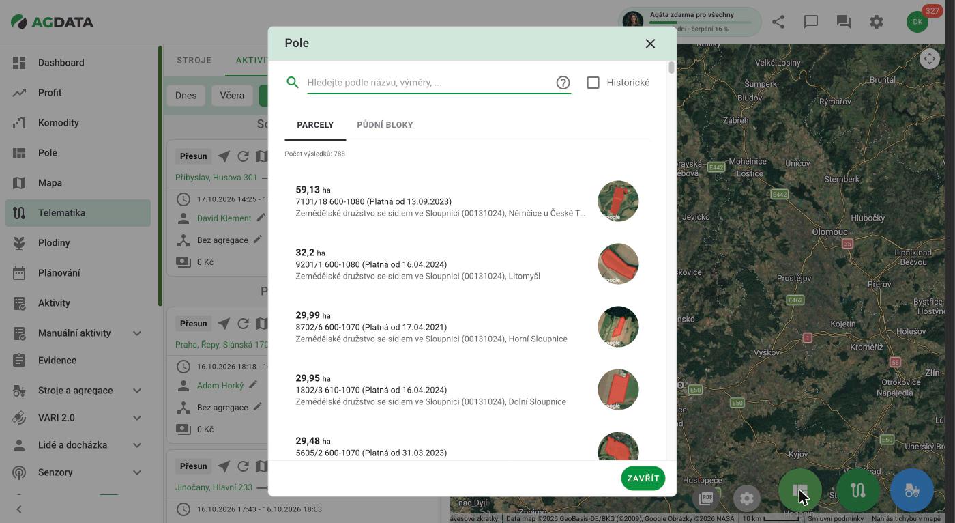Click navigate arrow on Přibyslav activity card
Viewport: 955px width, 523px height.
pos(224,156)
